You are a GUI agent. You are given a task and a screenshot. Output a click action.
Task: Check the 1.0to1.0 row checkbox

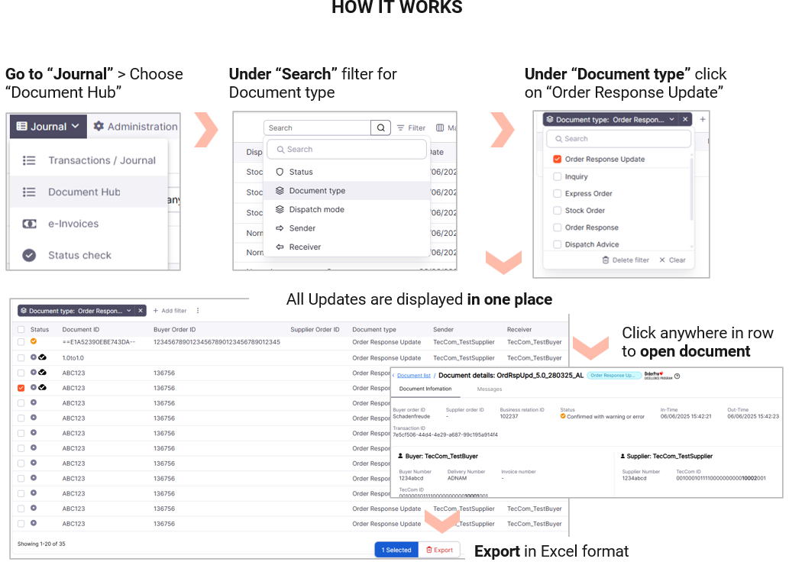point(21,357)
